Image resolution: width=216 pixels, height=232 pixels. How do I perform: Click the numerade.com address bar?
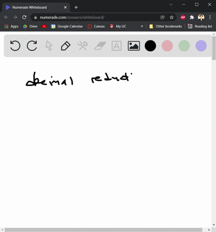click(96, 18)
